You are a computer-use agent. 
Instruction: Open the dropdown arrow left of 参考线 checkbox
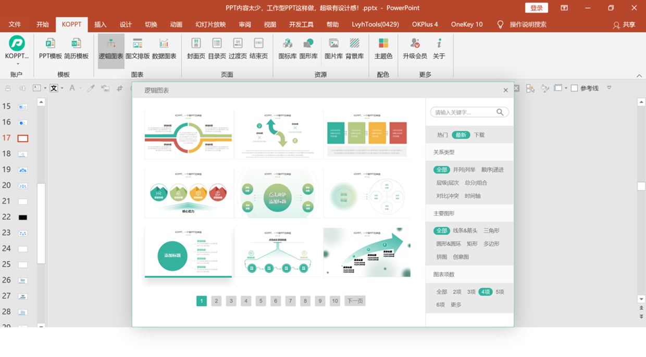[566, 88]
